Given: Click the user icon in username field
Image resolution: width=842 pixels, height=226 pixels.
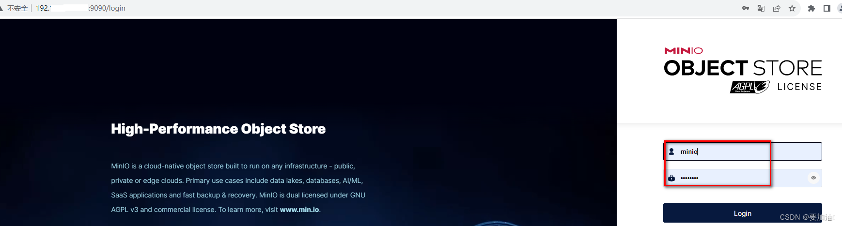Looking at the screenshot, I should [671, 151].
